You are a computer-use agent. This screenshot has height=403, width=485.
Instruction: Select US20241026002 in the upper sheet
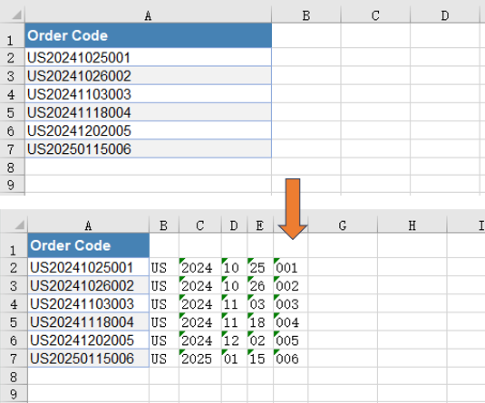[148, 75]
